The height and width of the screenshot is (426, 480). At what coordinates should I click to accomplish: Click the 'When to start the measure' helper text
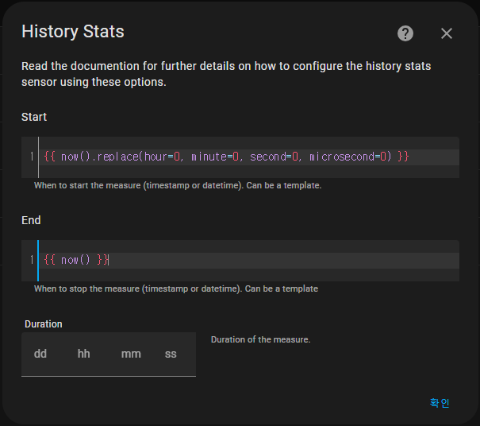[x=178, y=185]
